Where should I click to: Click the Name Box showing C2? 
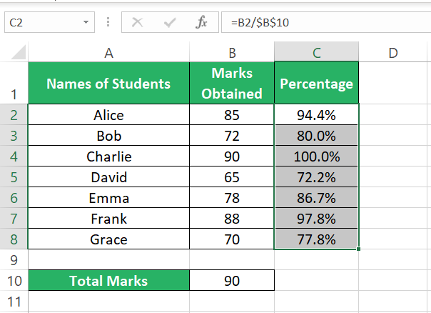pyautogui.click(x=49, y=22)
